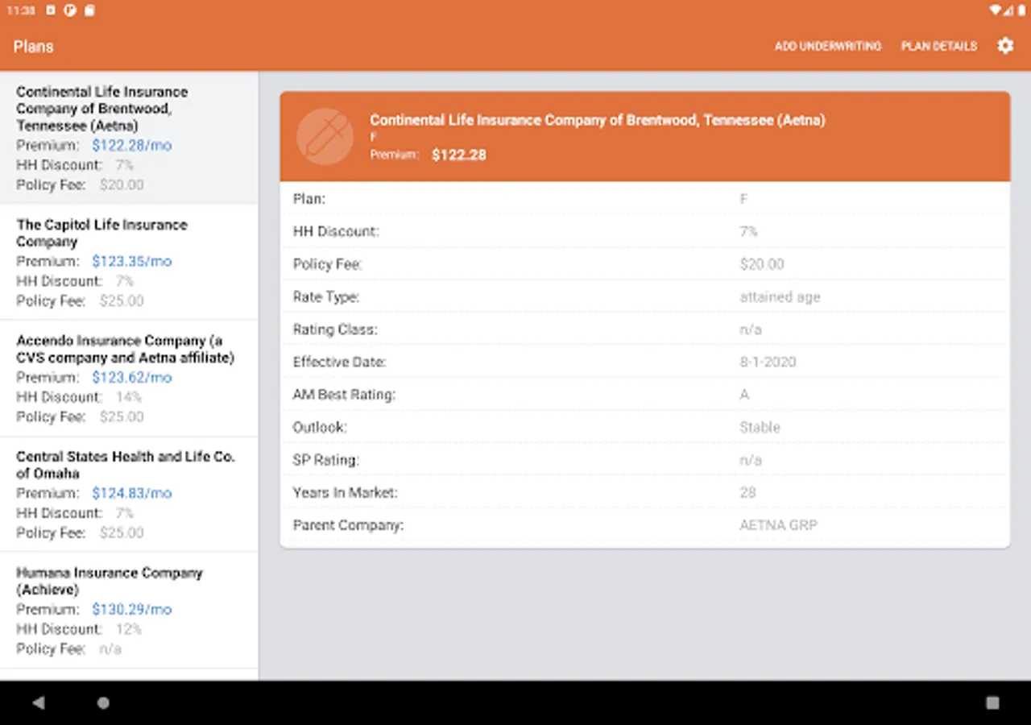Click the Rate Type row label
The width and height of the screenshot is (1031, 725).
point(326,297)
